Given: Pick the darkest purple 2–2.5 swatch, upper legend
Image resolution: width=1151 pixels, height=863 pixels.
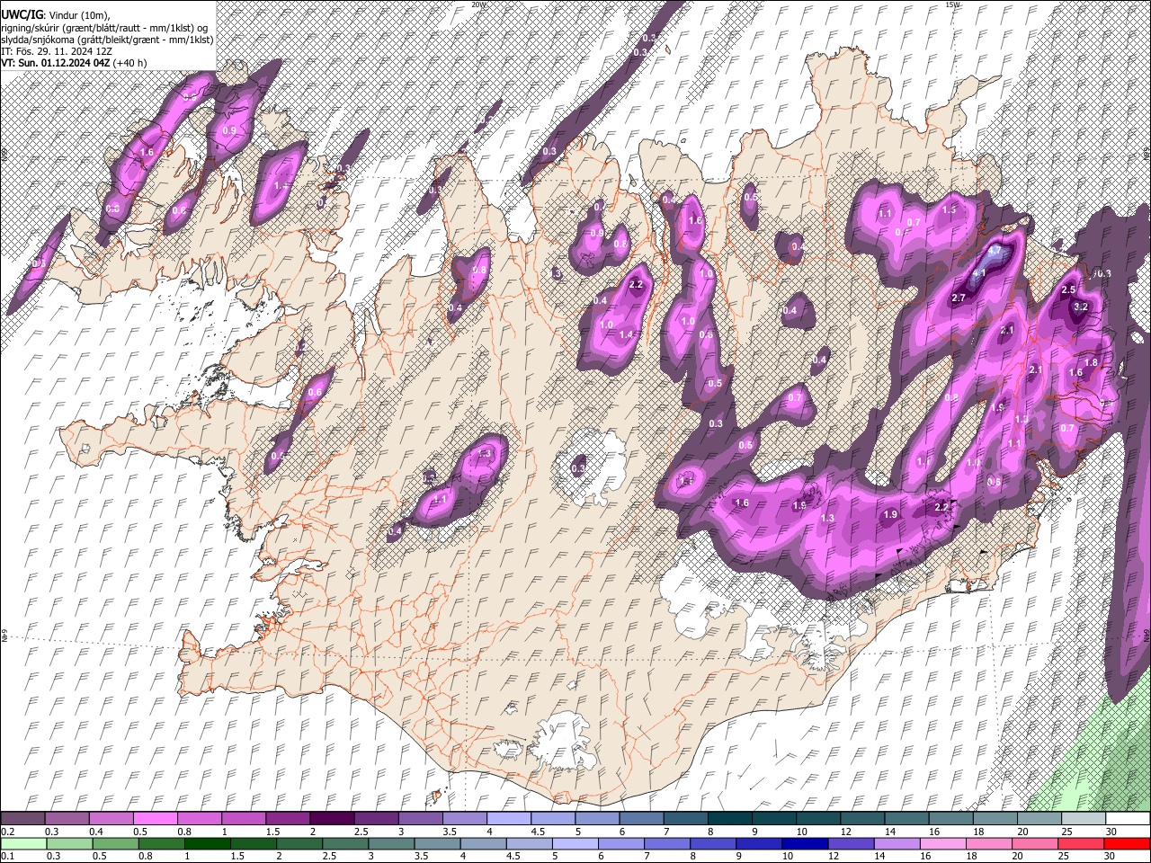Looking at the screenshot, I should (x=333, y=818).
